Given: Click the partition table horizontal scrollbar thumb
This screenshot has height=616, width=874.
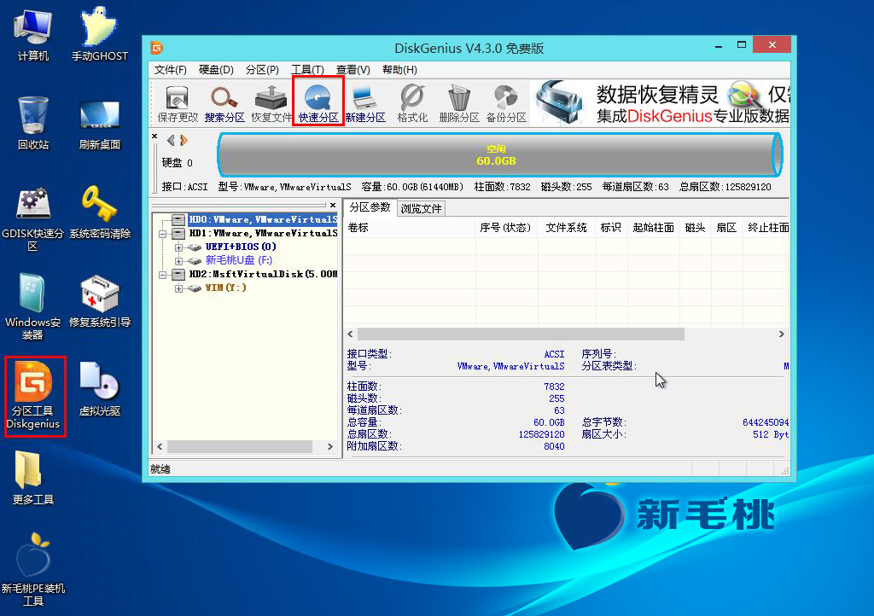Looking at the screenshot, I should click(x=521, y=334).
